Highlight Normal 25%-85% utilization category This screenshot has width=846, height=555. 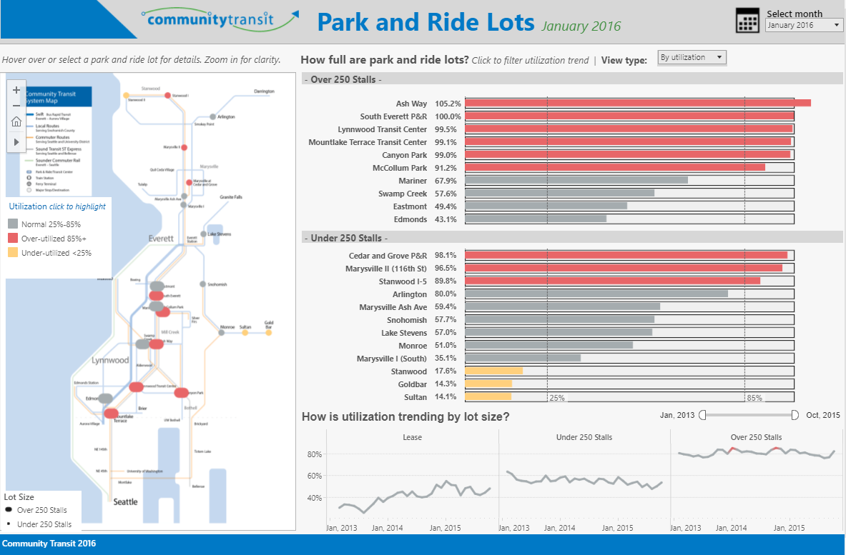coord(50,222)
